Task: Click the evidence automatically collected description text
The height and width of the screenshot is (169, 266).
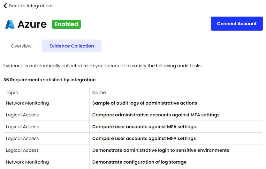Action: point(103,66)
